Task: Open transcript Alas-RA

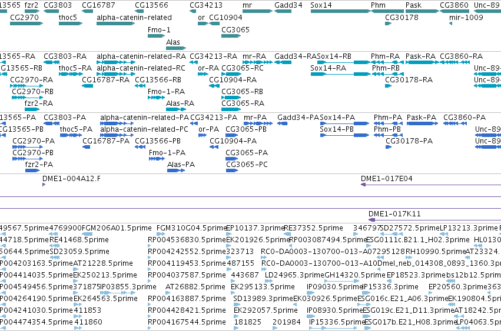Action: (180, 103)
